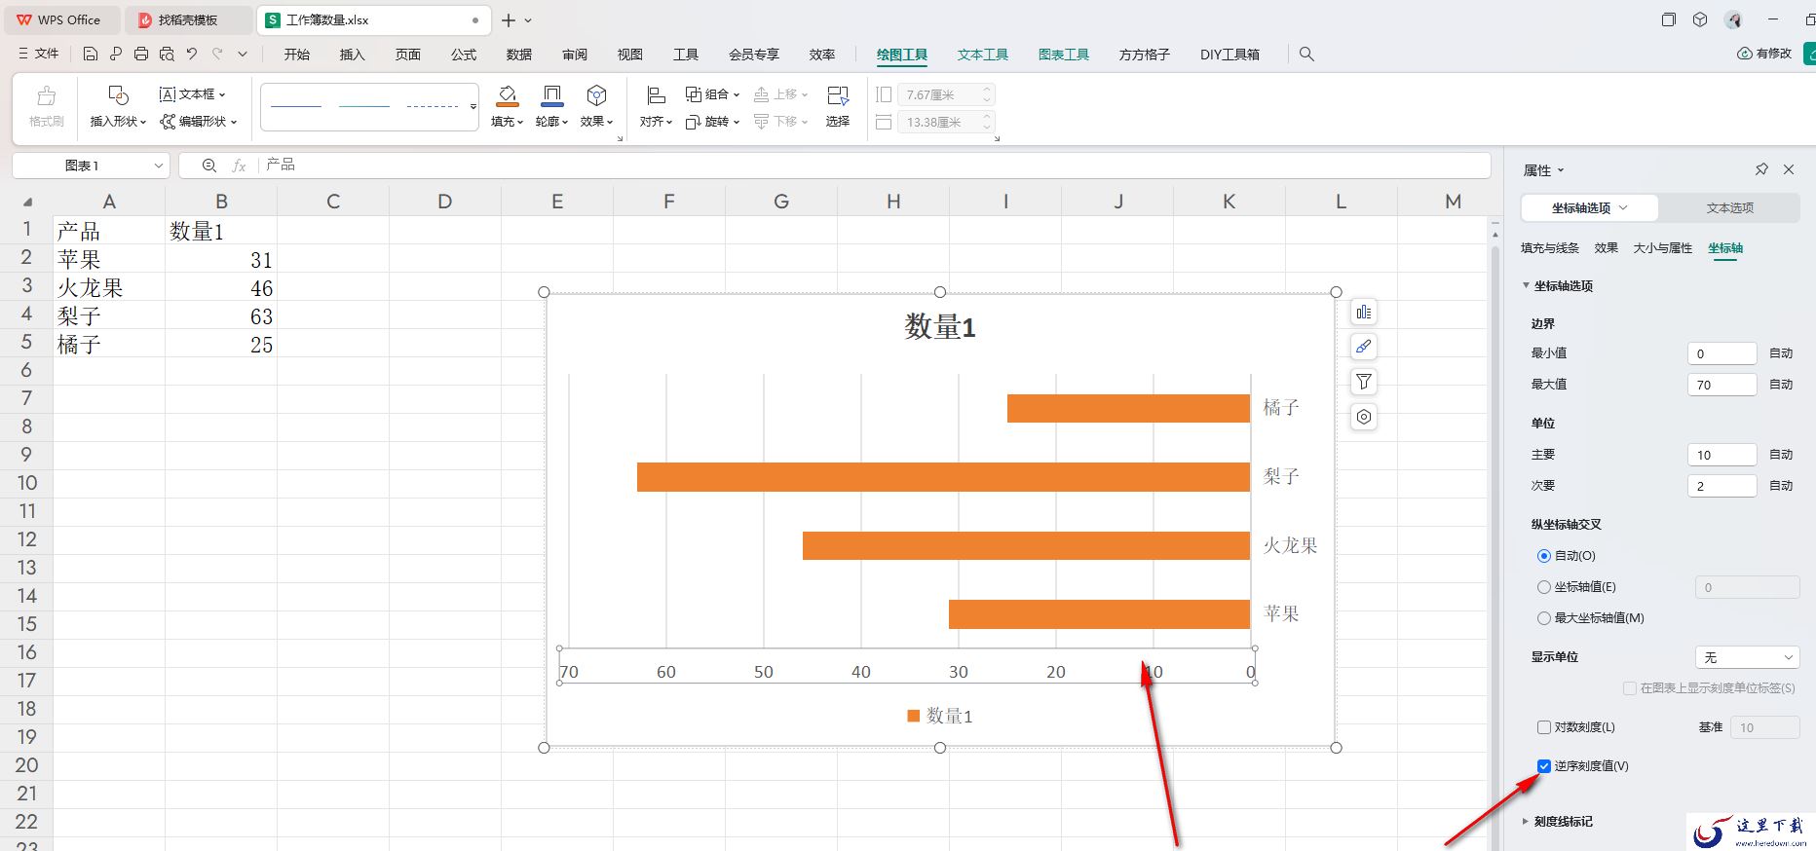Open the 显示单位 dropdown
This screenshot has width=1816, height=851.
point(1748,657)
